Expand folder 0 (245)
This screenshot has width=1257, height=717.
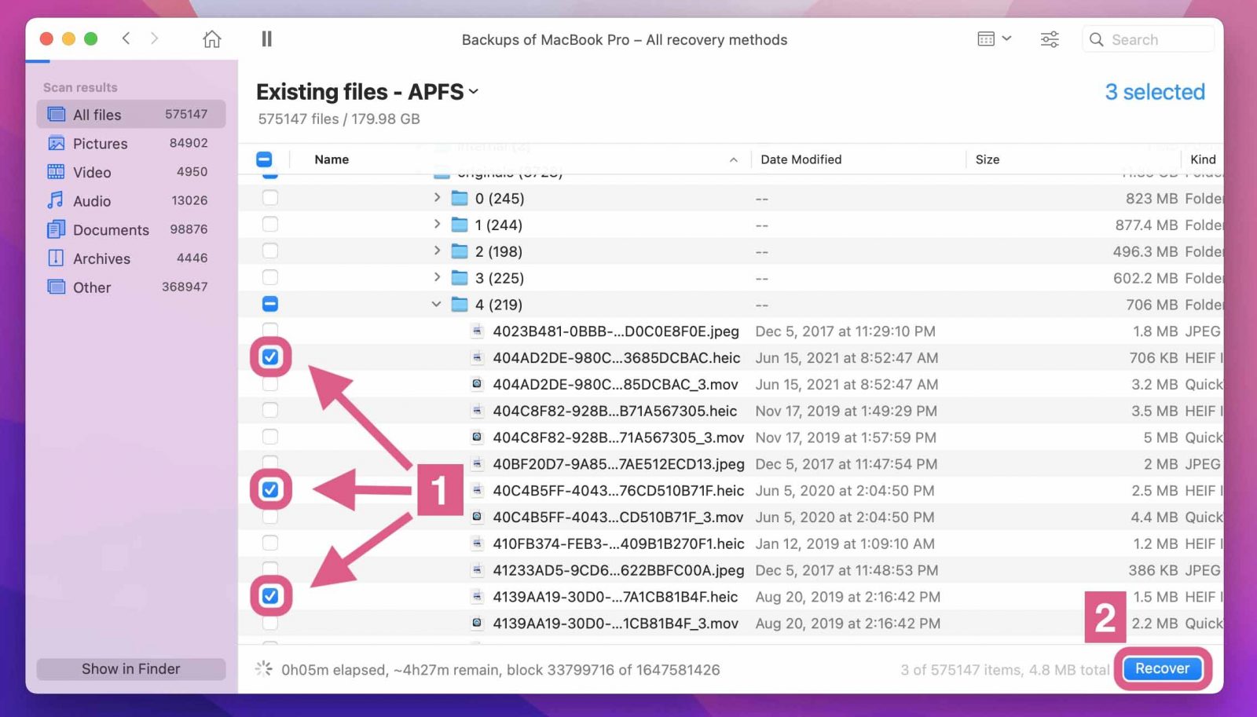(437, 198)
